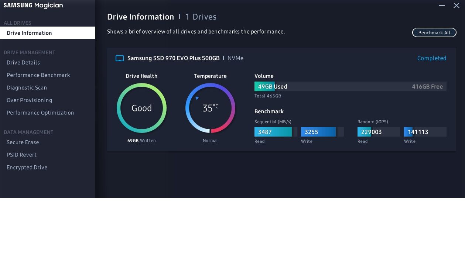Open PSID Revert page
Screen dimensions: 465x265
(x=21, y=155)
